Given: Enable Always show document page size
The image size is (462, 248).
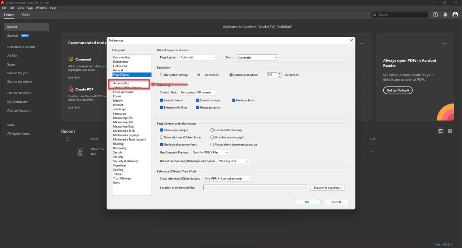Looking at the screenshot, I should click(212, 145).
